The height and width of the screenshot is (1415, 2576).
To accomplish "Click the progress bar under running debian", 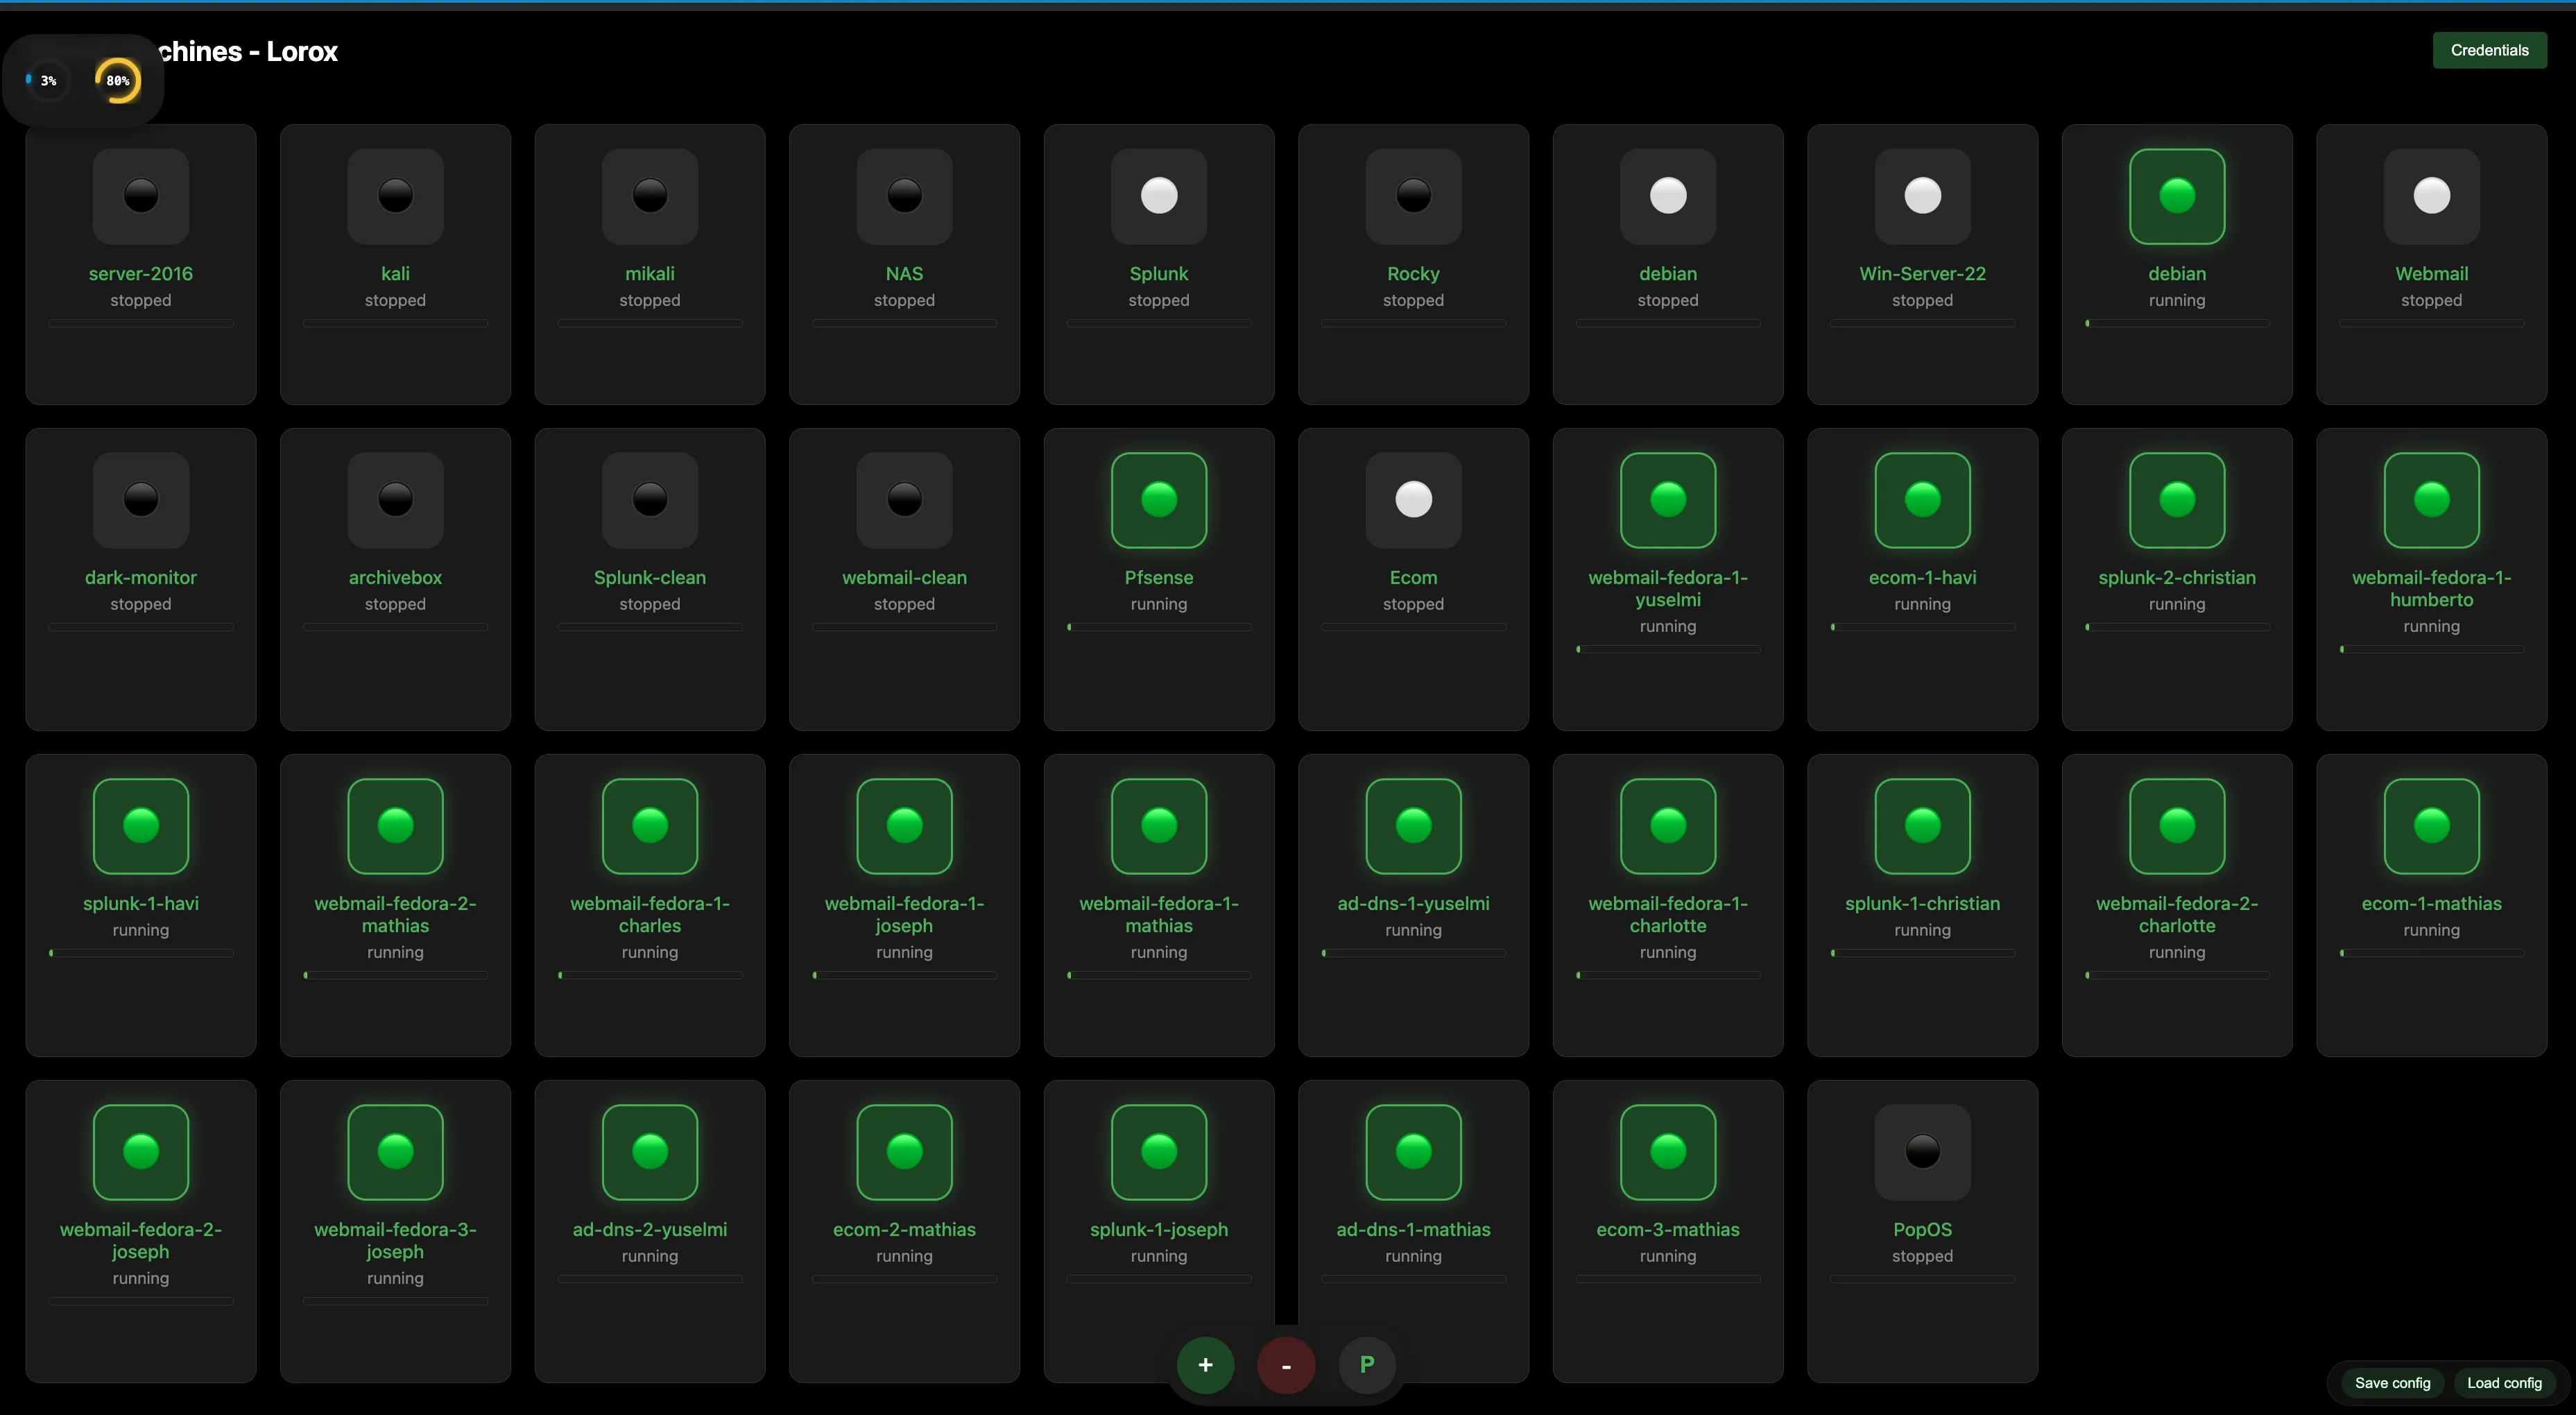I will pos(2177,323).
